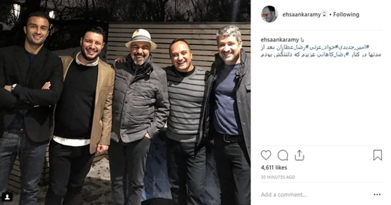This screenshot has width=391, height=205.
Task: Open comments via the speech bubble icon
Action: (283, 155)
